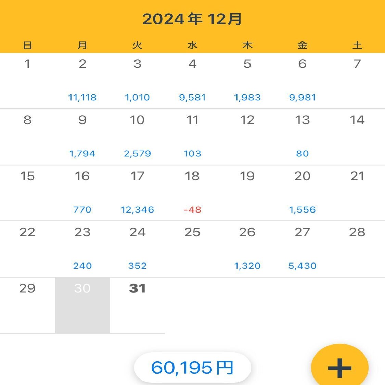Tap the 日 Sunday column header
Viewport: 385px width, 385px height.
coord(27,45)
